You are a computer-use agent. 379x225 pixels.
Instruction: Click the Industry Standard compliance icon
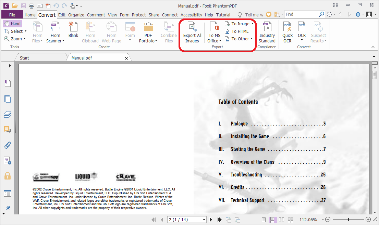pos(267,32)
